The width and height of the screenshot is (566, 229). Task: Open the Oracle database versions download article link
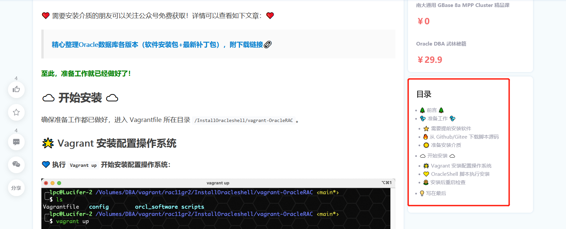point(157,45)
